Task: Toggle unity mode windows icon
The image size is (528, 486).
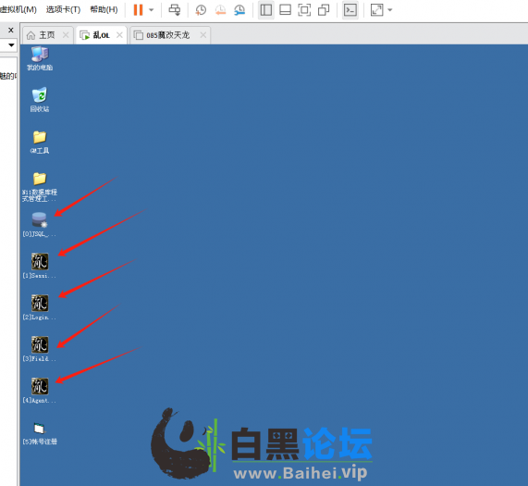Action: [x=324, y=10]
